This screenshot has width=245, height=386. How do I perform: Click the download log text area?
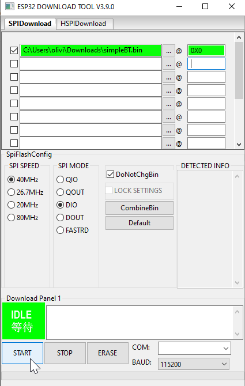(x=140, y=323)
